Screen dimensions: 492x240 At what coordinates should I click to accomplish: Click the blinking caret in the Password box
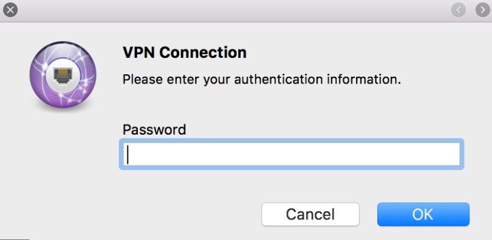127,156
